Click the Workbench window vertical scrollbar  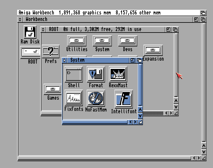pos(204,83)
